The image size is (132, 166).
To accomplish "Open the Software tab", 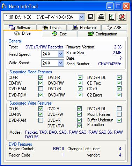I will pyautogui.click(x=20, y=27).
